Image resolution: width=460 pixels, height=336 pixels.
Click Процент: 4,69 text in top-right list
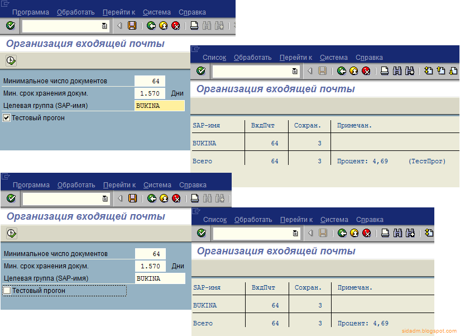(x=362, y=161)
